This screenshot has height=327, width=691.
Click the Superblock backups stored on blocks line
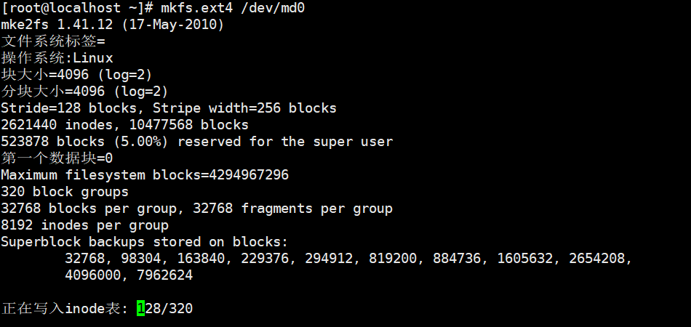point(145,242)
